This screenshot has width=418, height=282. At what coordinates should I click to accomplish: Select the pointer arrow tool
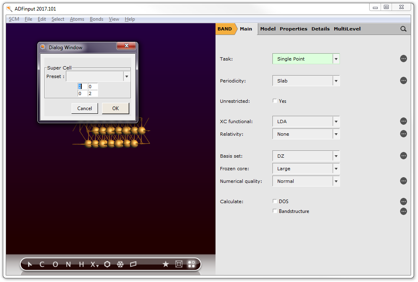pyautogui.click(x=30, y=265)
